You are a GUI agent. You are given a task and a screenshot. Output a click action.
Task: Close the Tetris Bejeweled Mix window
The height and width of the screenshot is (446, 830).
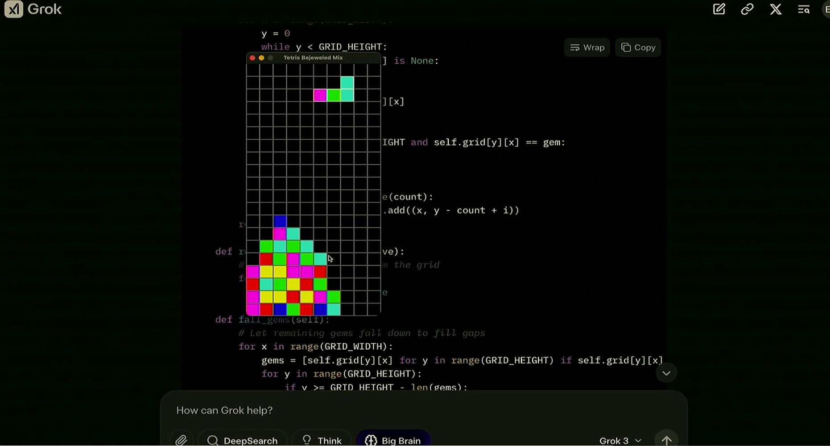[252, 58]
